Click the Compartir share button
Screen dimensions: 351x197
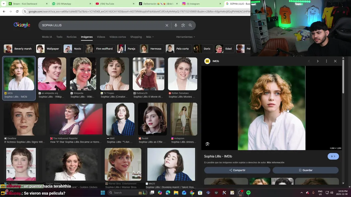pos(237,170)
